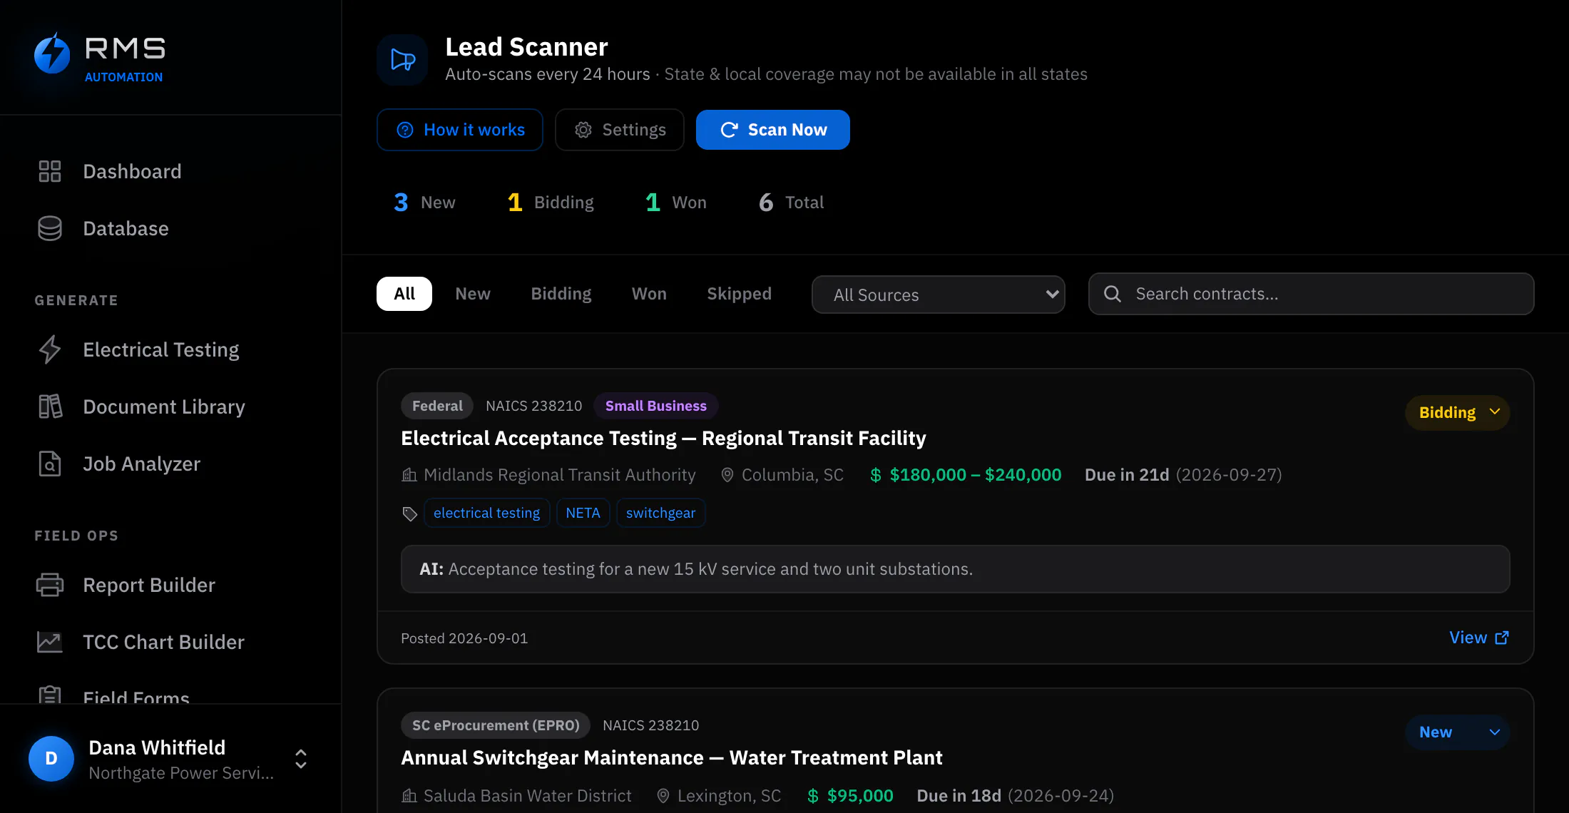Click the Document Library books icon
This screenshot has width=1569, height=813.
pyautogui.click(x=50, y=406)
